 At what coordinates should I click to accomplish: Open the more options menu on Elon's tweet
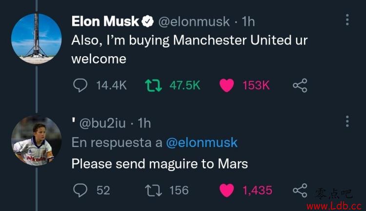(x=347, y=20)
